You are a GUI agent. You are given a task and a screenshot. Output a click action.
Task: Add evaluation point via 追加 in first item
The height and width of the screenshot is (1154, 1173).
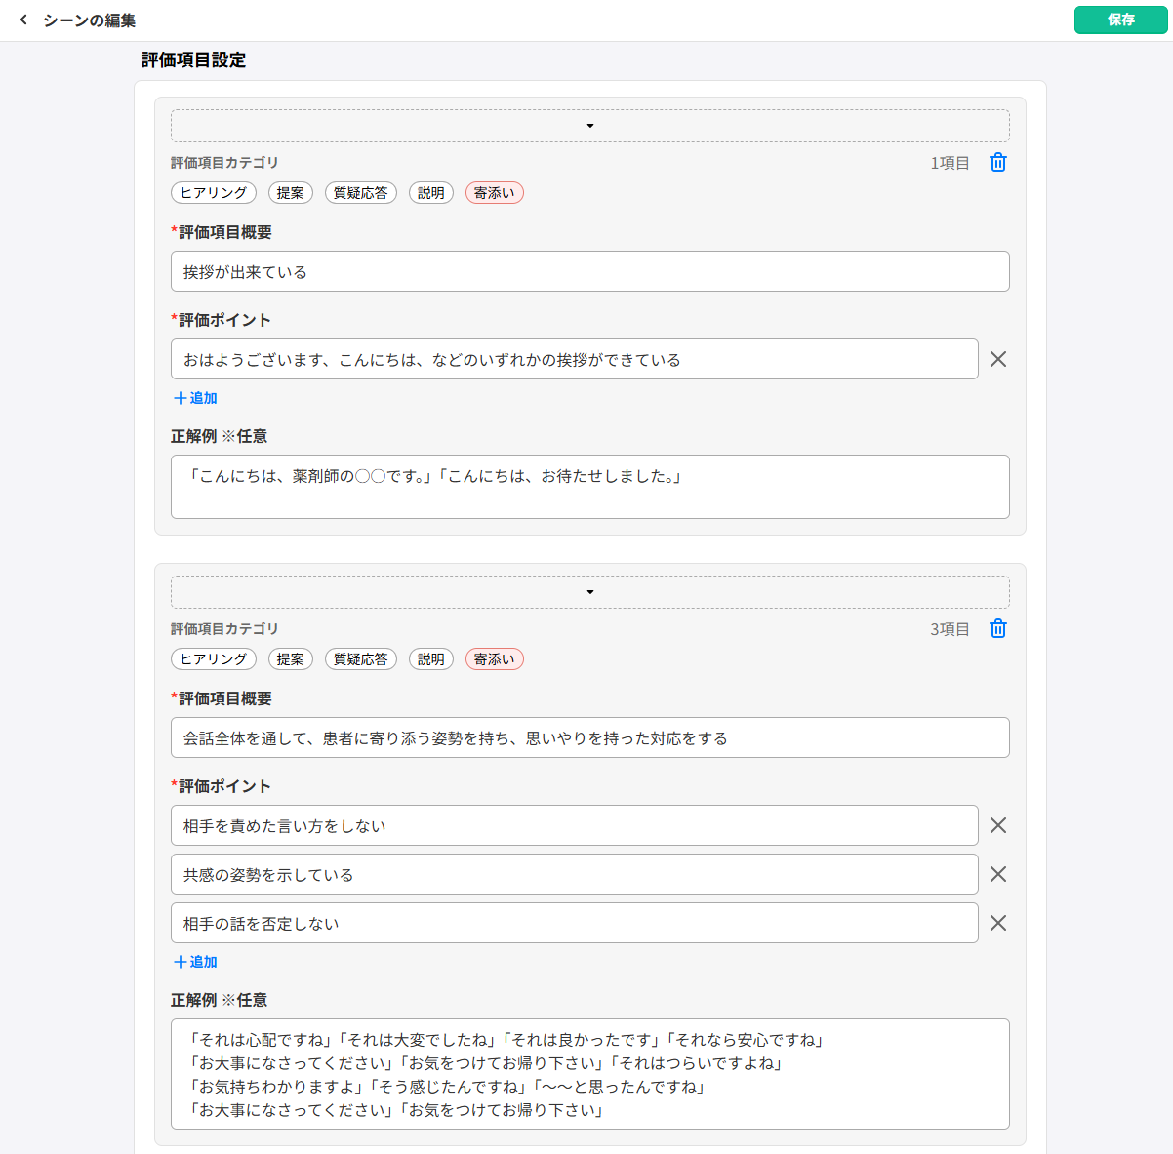[195, 398]
